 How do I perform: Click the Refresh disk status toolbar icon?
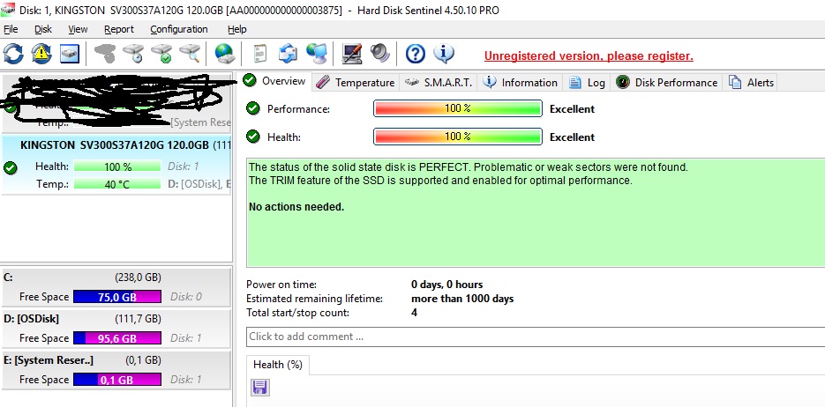14,54
